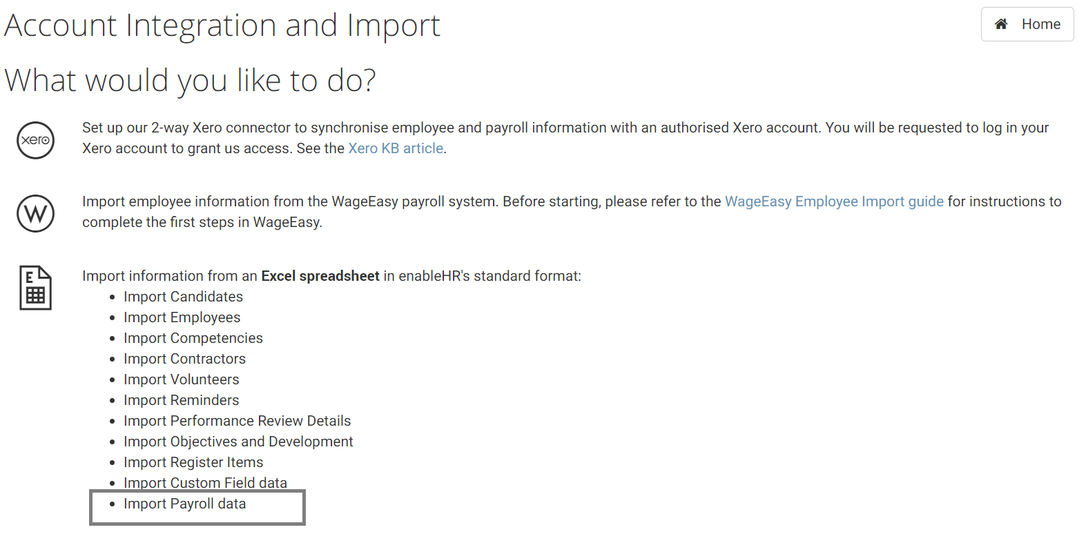1086x543 pixels.
Task: Select Import Custom Field data
Action: click(205, 482)
